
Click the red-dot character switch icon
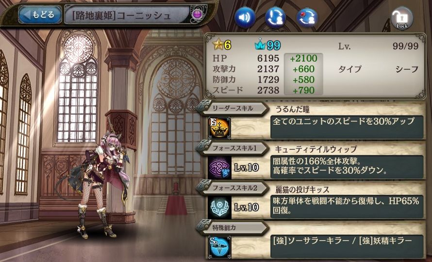307,17
